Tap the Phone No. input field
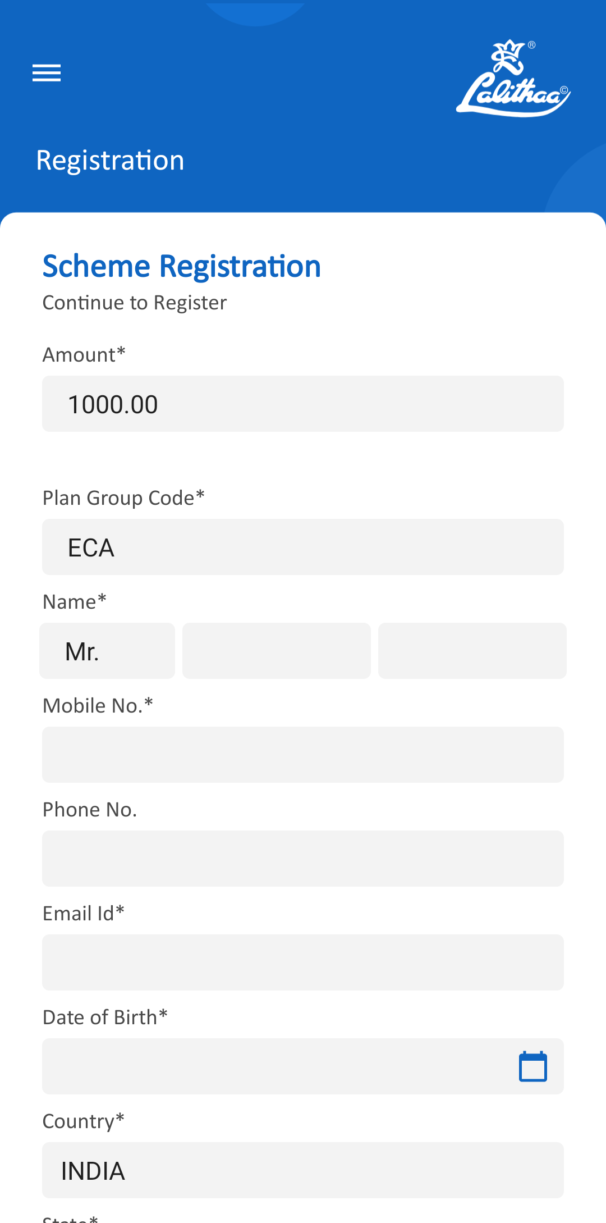The image size is (606, 1223). (x=303, y=859)
